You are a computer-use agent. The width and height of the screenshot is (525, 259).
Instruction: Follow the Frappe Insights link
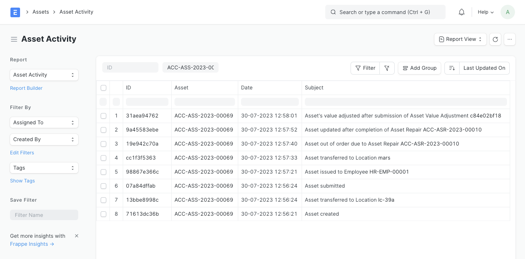coord(32,244)
